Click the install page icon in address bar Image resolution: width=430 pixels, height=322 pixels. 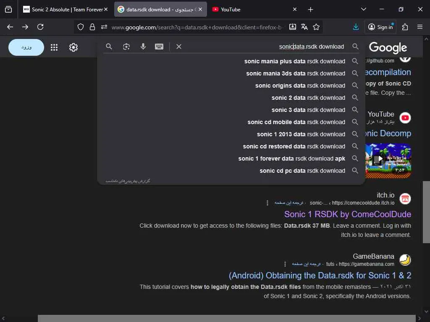(293, 27)
